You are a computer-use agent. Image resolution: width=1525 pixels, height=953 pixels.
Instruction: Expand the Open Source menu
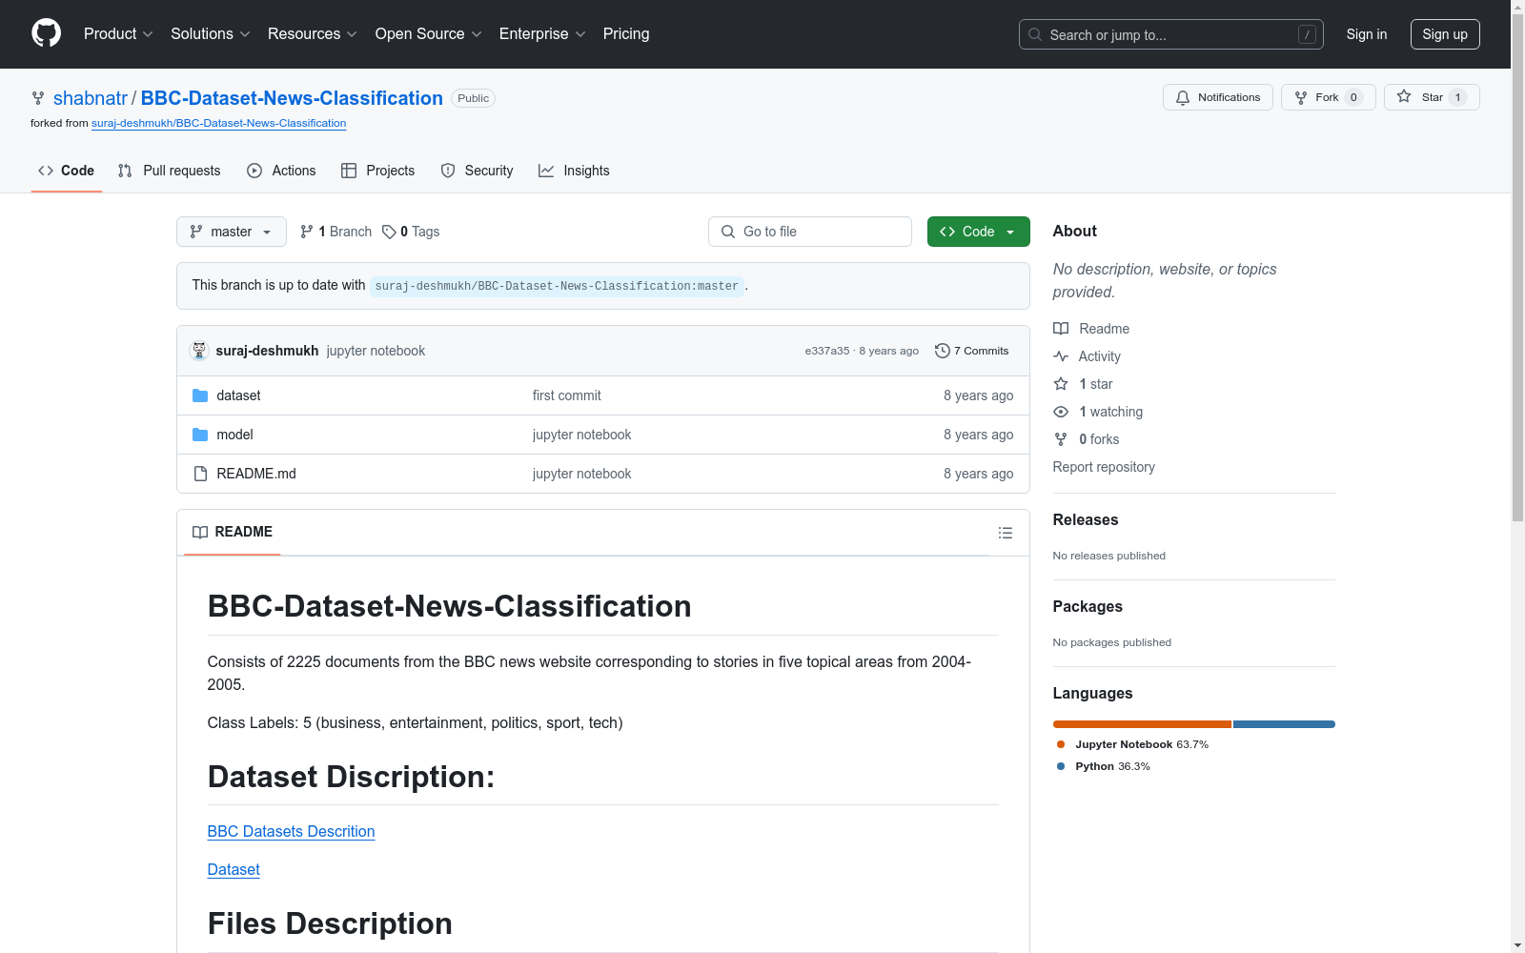(429, 34)
